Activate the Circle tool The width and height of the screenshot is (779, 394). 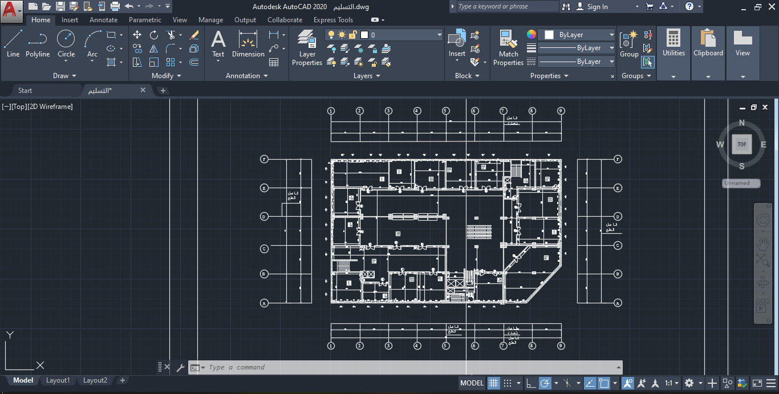coord(66,41)
